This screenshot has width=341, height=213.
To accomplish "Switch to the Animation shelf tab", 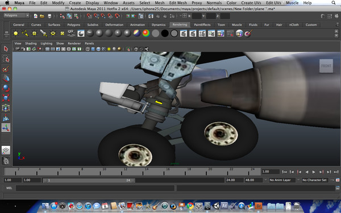I will (x=138, y=25).
